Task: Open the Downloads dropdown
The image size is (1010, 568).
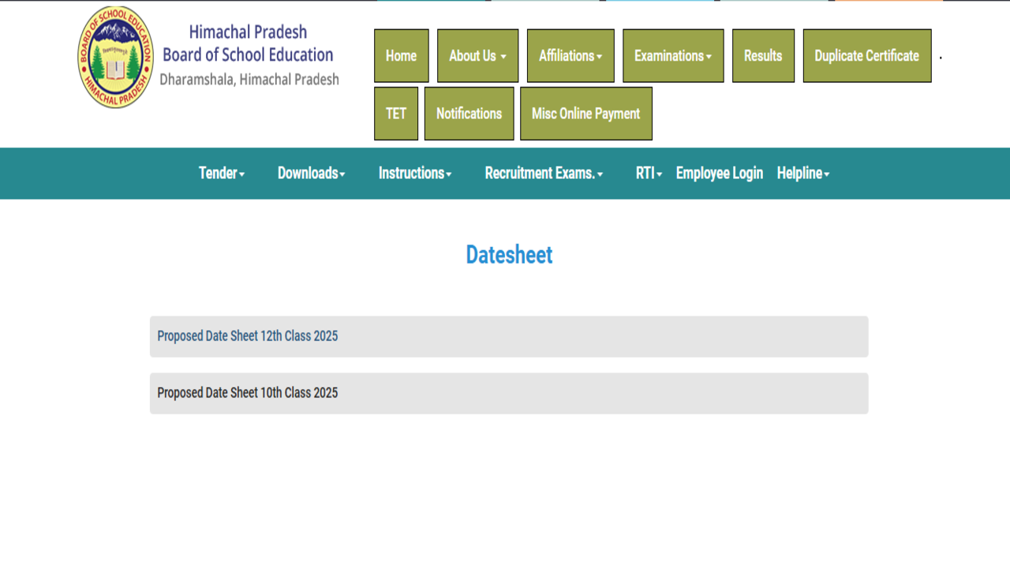Action: coord(311,174)
